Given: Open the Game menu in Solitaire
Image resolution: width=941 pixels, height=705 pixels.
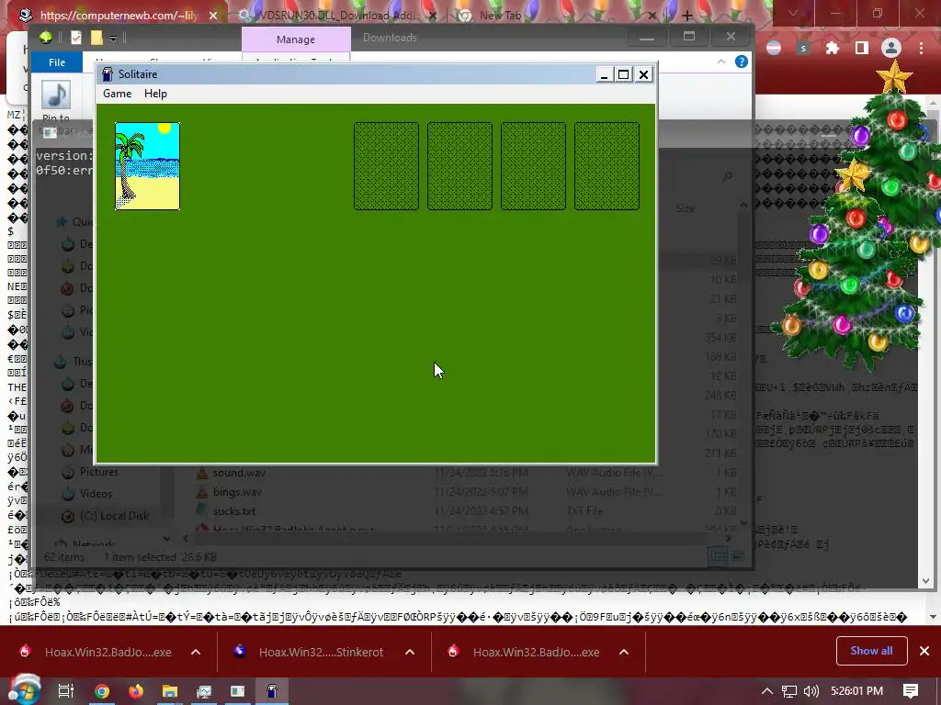Looking at the screenshot, I should (117, 94).
